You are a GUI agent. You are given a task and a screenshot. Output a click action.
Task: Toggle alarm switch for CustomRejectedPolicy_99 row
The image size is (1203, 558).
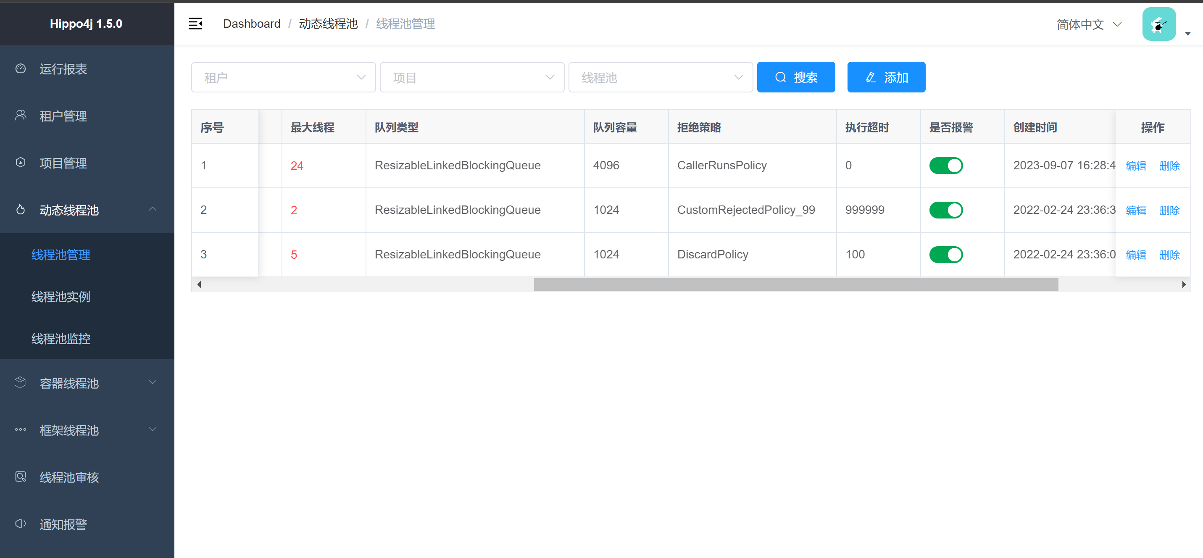click(x=946, y=210)
